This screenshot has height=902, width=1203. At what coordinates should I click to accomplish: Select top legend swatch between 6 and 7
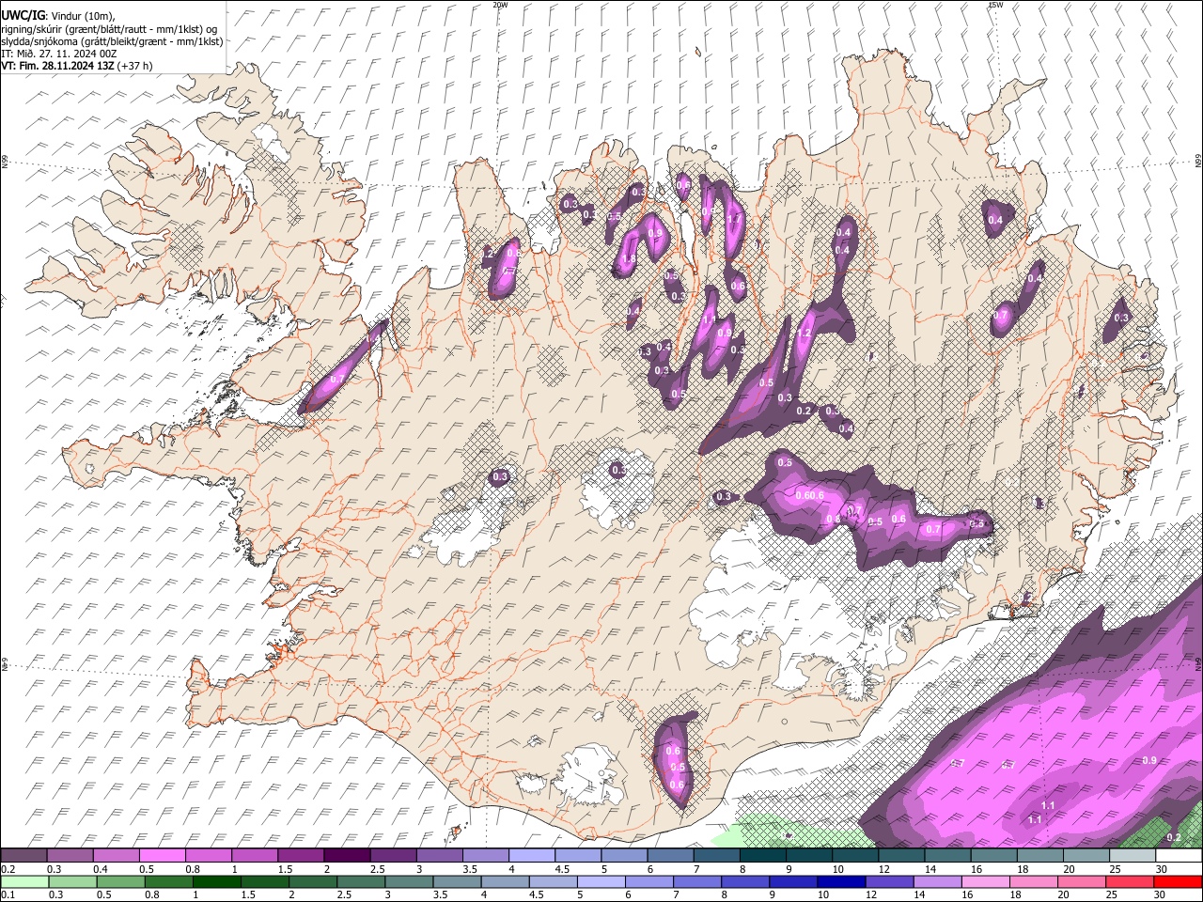pyautogui.click(x=670, y=855)
